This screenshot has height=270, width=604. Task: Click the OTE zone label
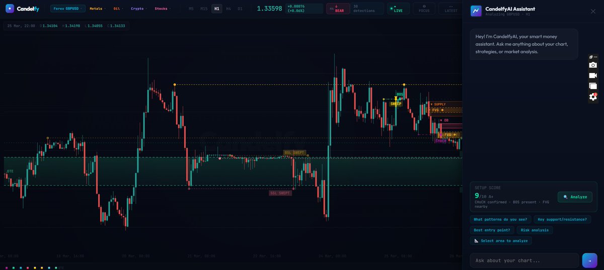[10, 171]
